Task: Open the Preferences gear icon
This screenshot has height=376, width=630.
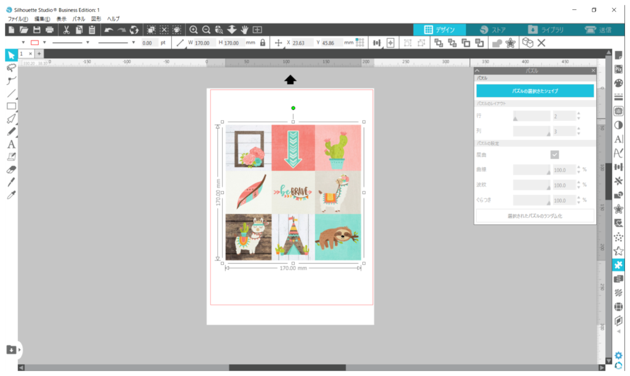Action: click(x=618, y=356)
